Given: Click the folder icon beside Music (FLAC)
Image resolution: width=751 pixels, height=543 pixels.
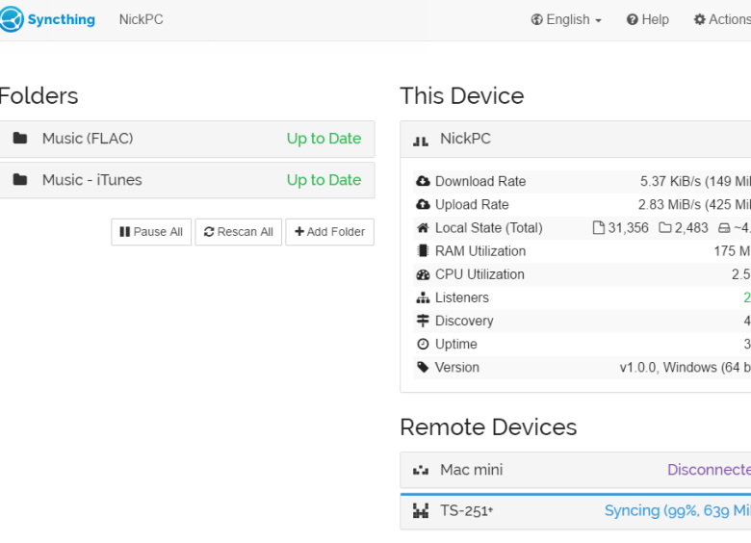Looking at the screenshot, I should pos(20,139).
